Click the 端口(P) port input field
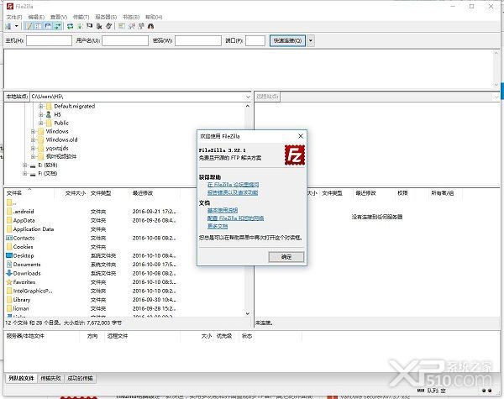 (255, 40)
